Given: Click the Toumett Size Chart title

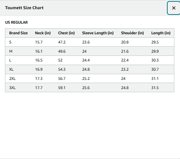Looking at the screenshot, I should click(24, 8).
